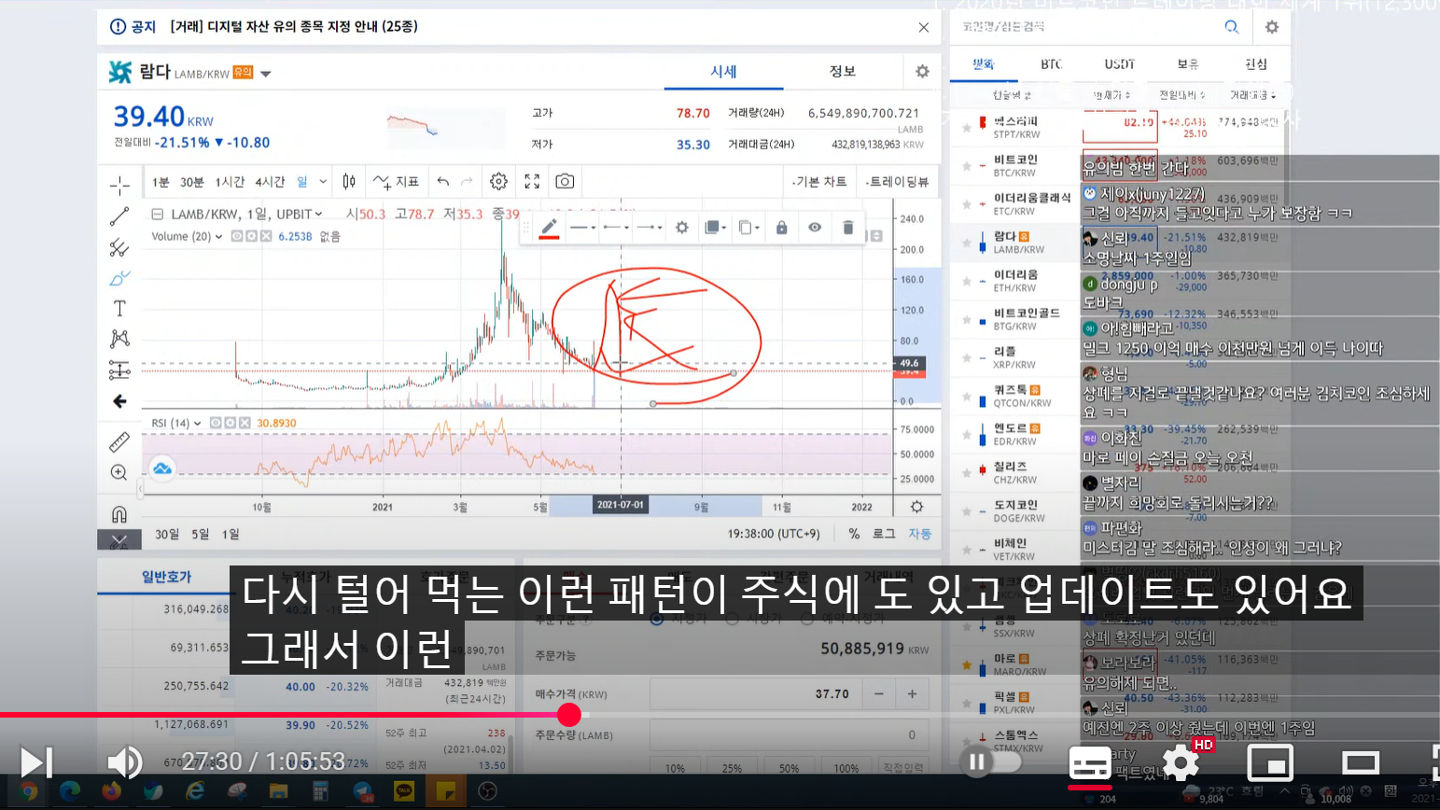Viewport: 1440px width, 810px height.
Task: Switch to 트레이딩뷰 chart view
Action: click(x=897, y=181)
